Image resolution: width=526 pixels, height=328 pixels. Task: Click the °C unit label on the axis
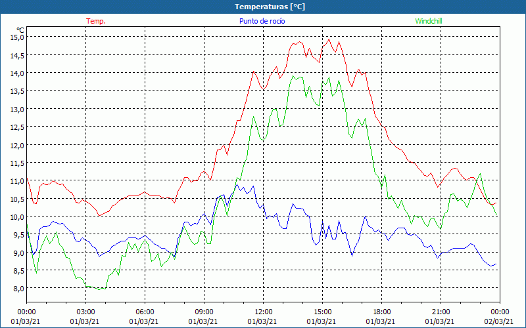coord(20,30)
